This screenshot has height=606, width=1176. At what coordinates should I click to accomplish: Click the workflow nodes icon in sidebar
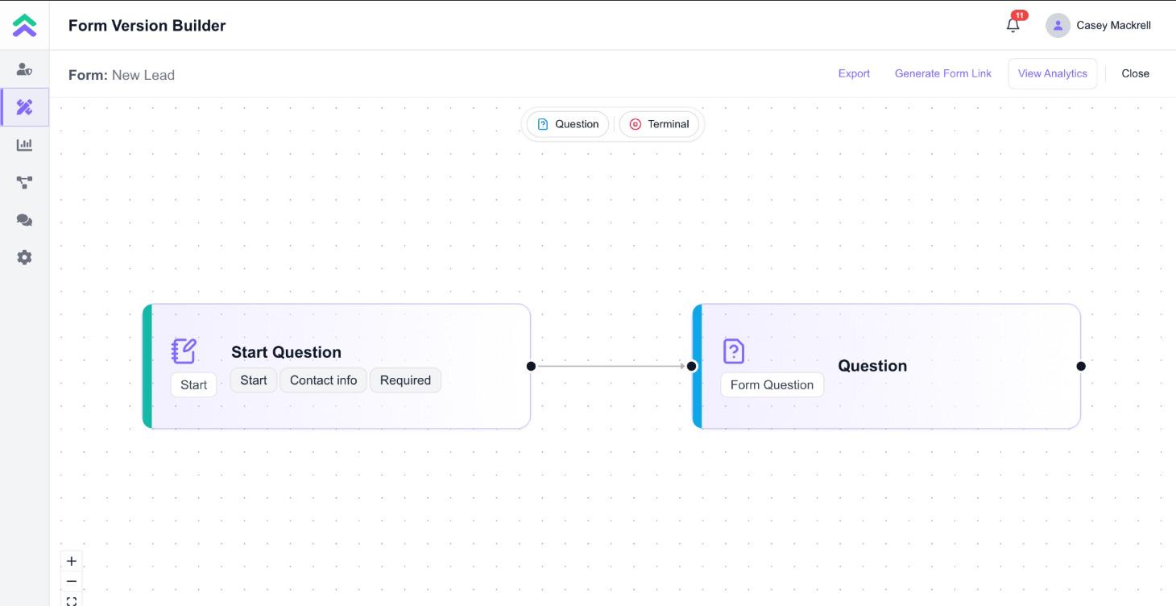pos(24,182)
